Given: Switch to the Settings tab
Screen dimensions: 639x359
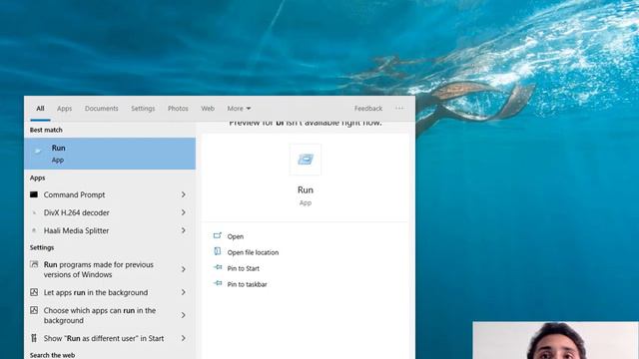Looking at the screenshot, I should pyautogui.click(x=143, y=109).
